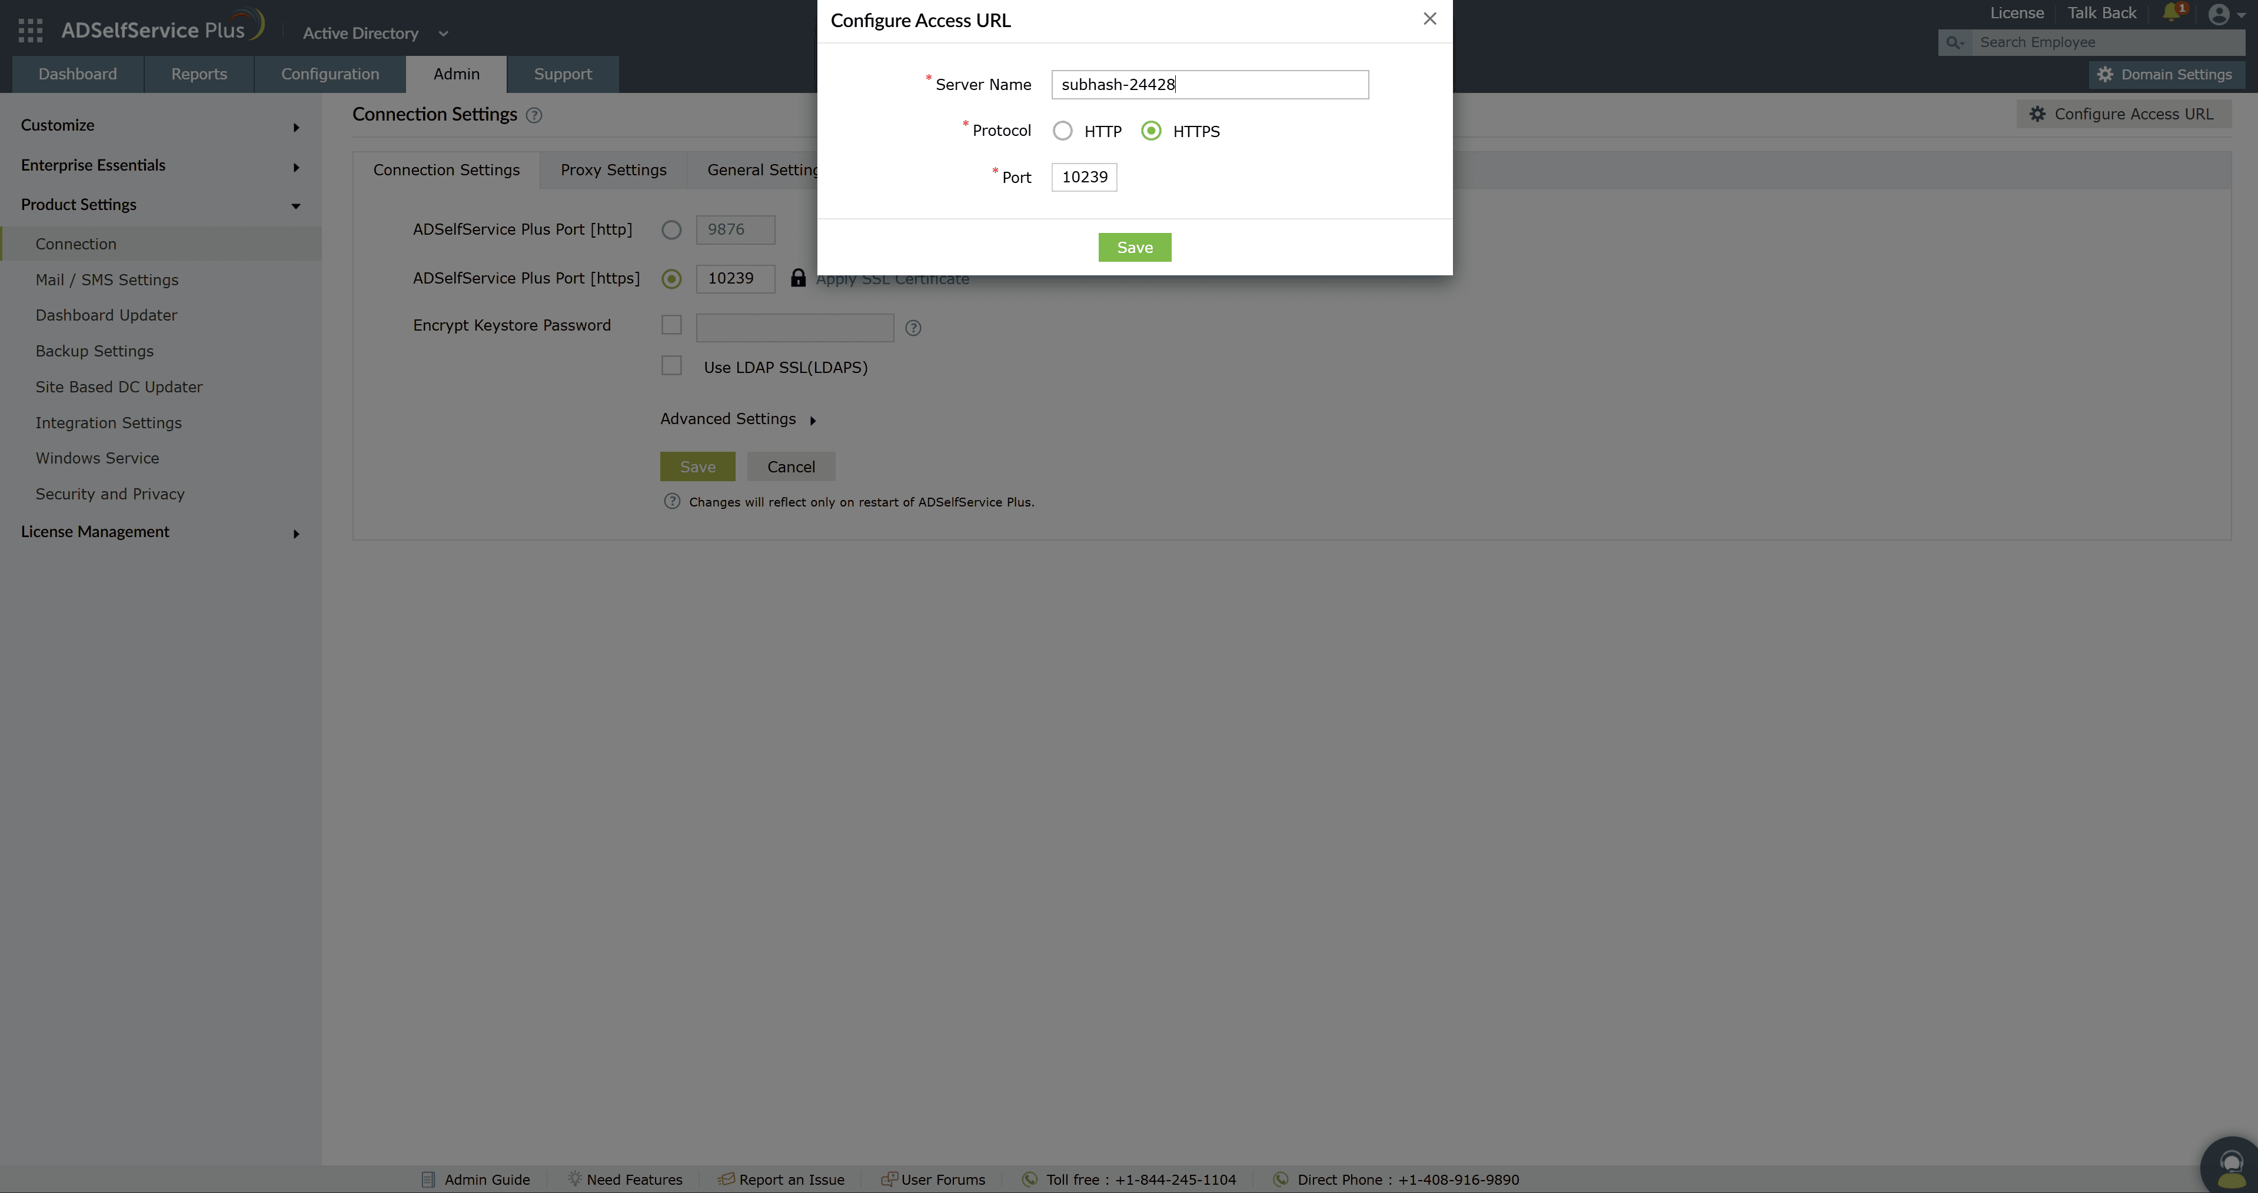
Task: Click the Configure Access URL button
Action: [2123, 114]
